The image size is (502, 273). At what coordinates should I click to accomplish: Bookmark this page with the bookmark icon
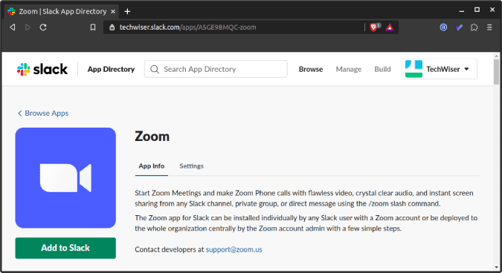pyautogui.click(x=93, y=27)
